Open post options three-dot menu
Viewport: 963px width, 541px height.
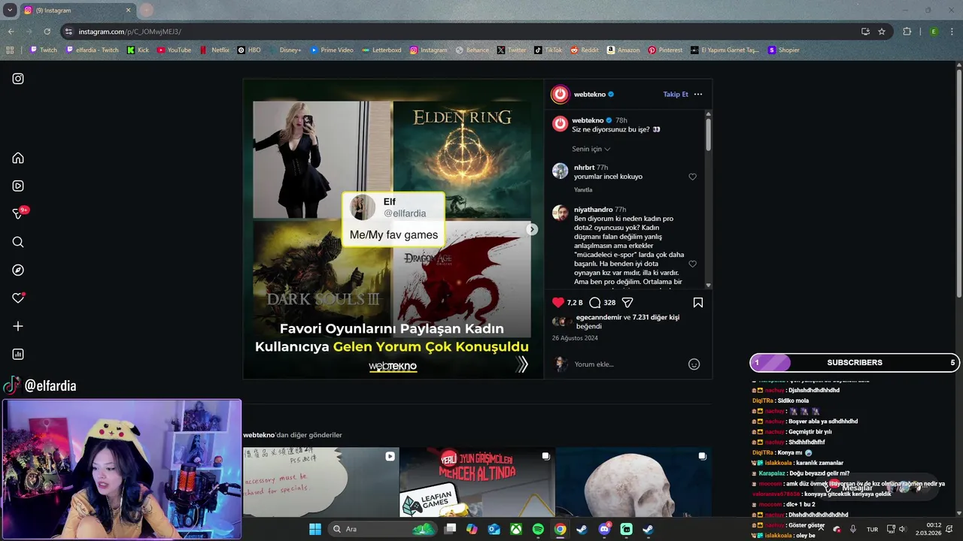698,94
